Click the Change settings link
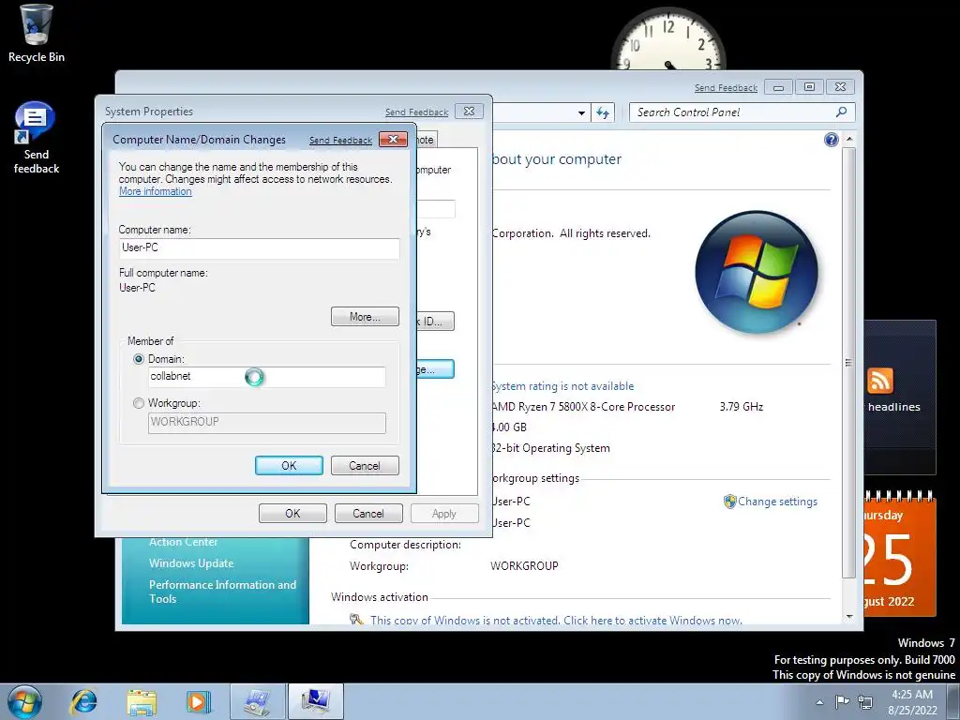Viewport: 960px width, 720px height. point(777,502)
